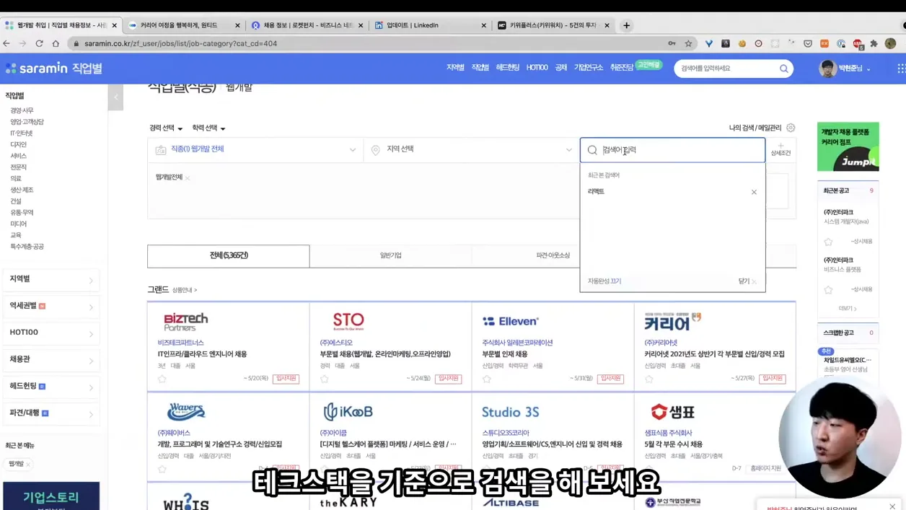Switch to the 원티드 browser tab

183,25
